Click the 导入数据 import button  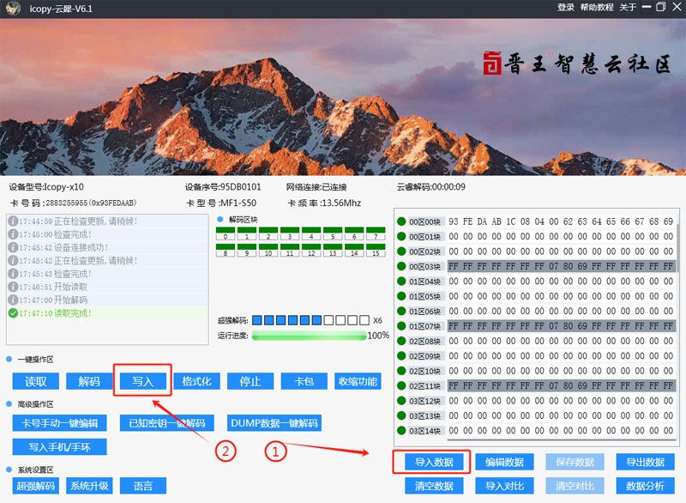click(434, 462)
